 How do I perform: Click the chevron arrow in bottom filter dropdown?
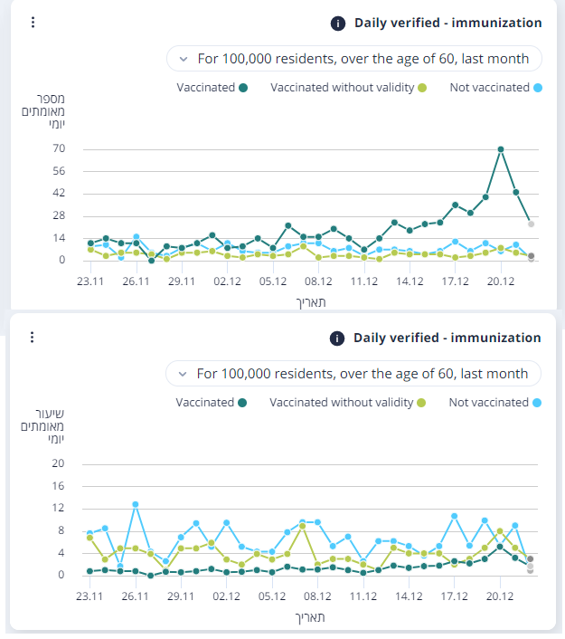click(x=184, y=374)
